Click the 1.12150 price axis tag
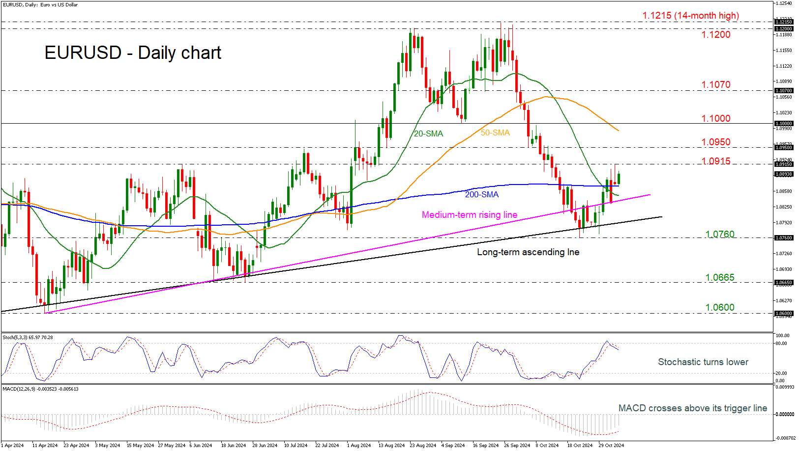799x451 pixels. coord(783,22)
